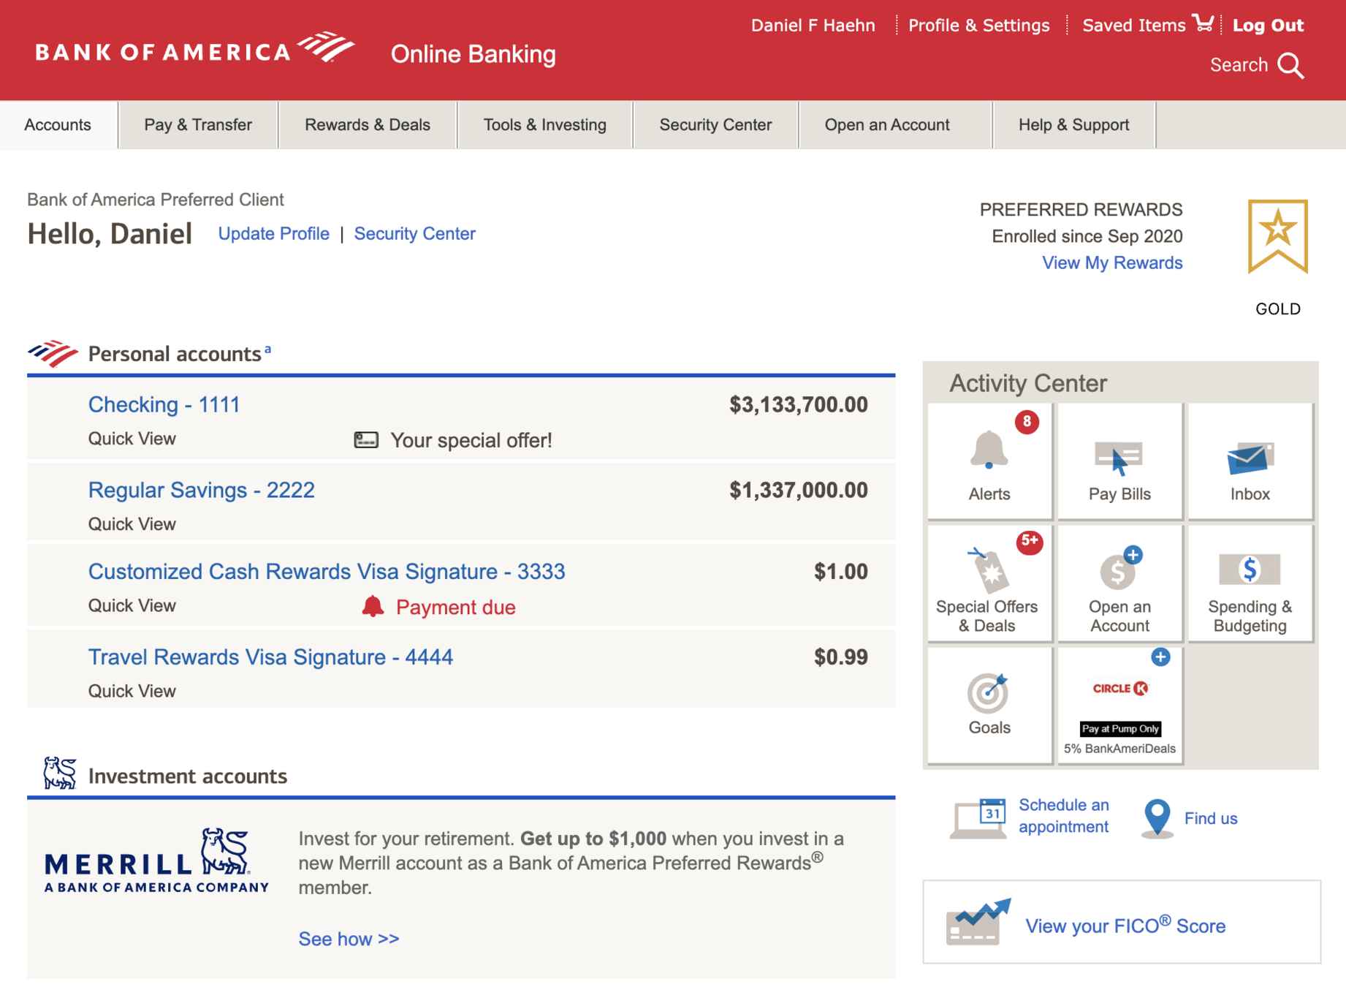Open the Tools & Investing tab
Image resolution: width=1346 pixels, height=987 pixels.
tap(545, 125)
